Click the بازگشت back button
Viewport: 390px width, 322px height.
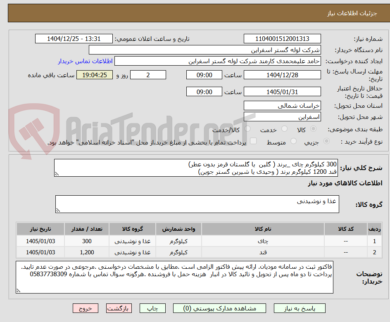(x=119, y=308)
